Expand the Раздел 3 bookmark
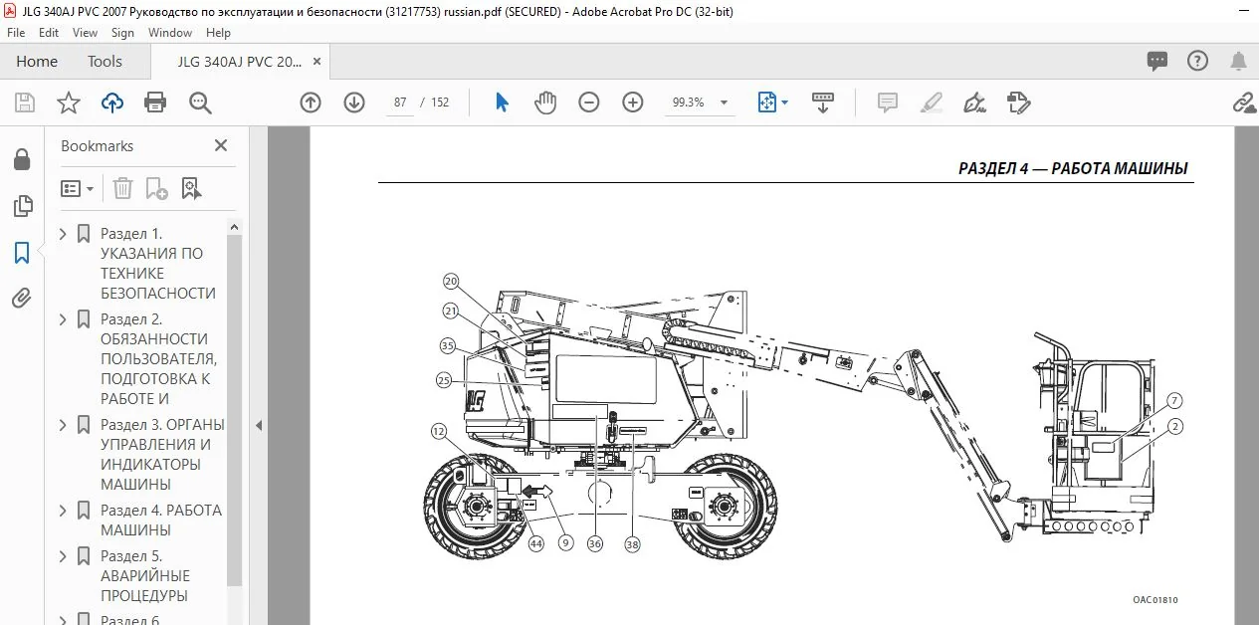This screenshot has width=1259, height=625. point(64,425)
